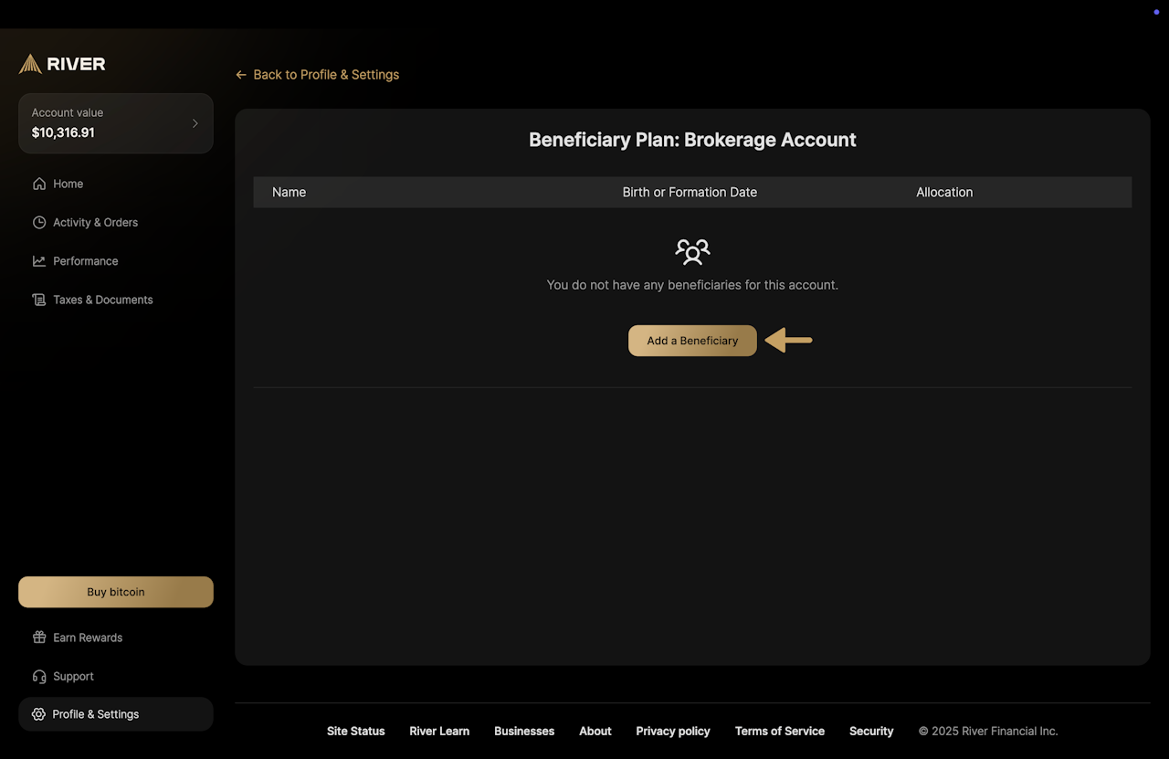Open the Security footer link
The height and width of the screenshot is (759, 1169).
871,731
